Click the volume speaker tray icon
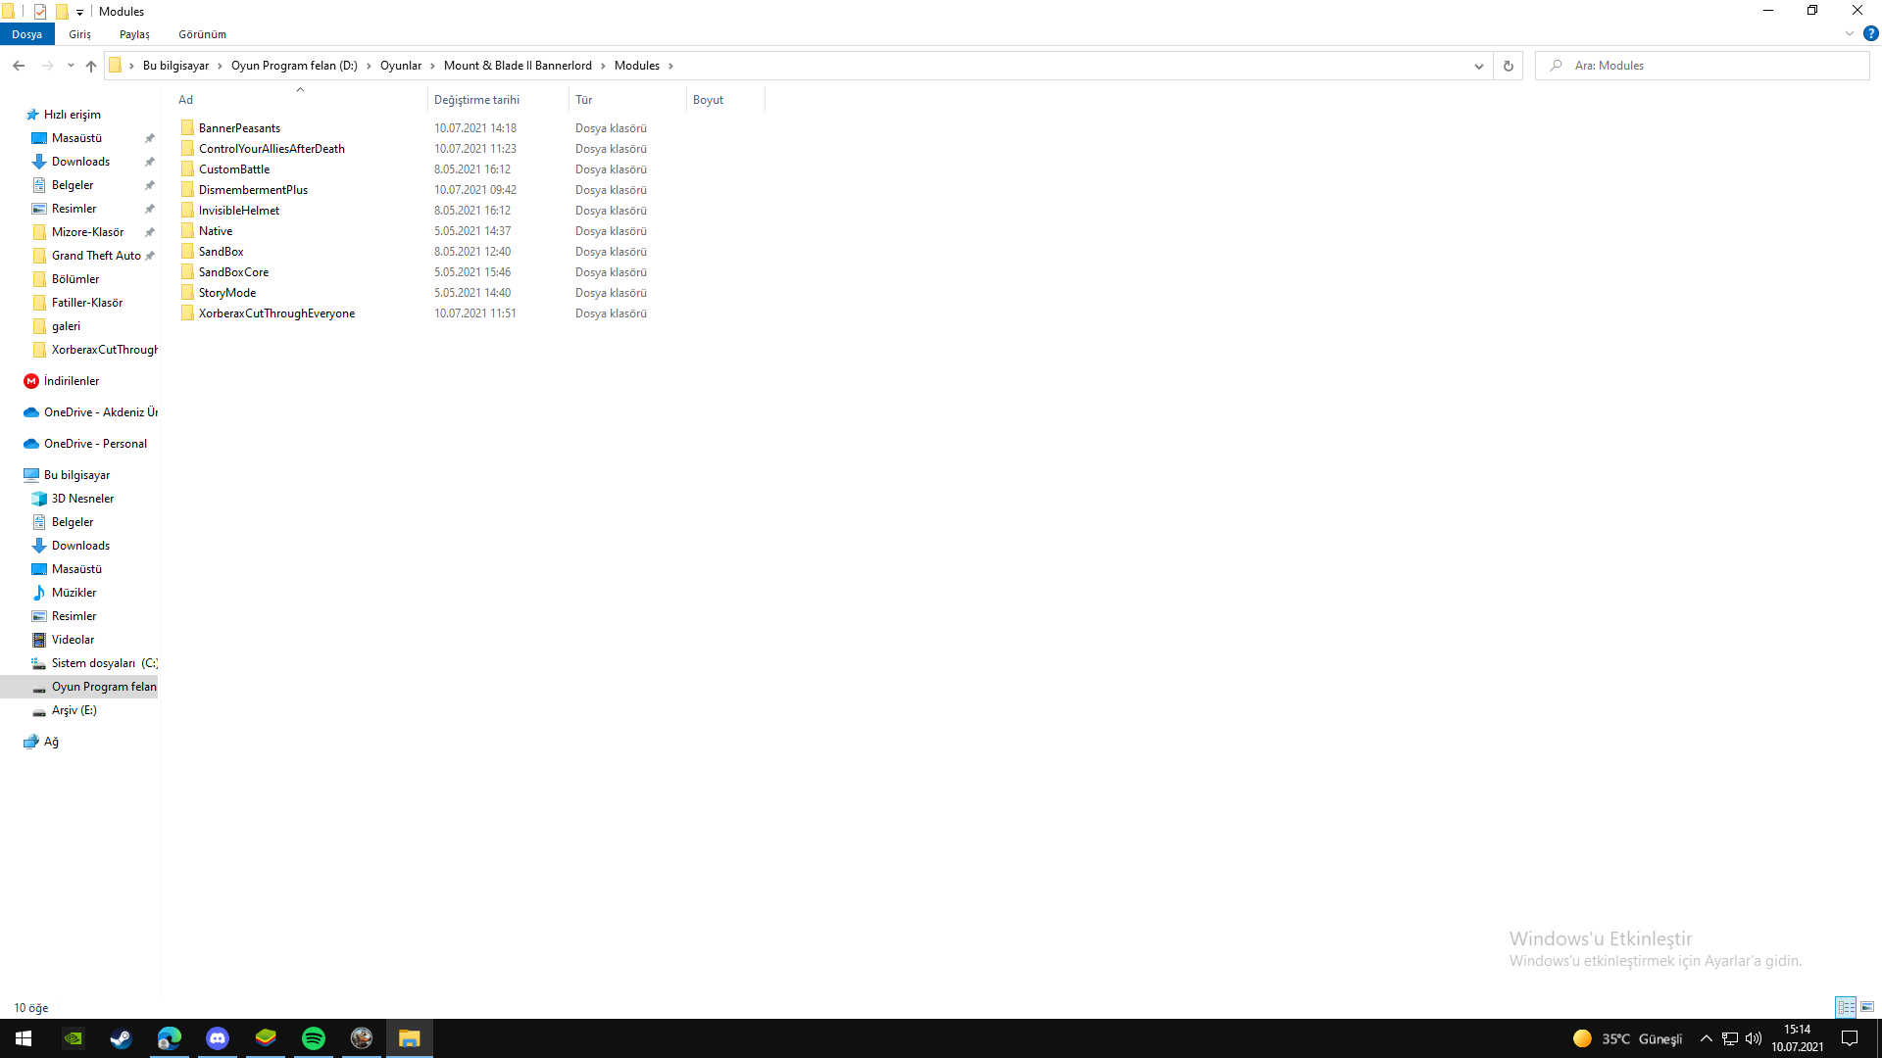 pyautogui.click(x=1754, y=1038)
